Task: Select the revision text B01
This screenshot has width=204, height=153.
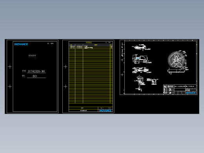Action: (x=35, y=76)
